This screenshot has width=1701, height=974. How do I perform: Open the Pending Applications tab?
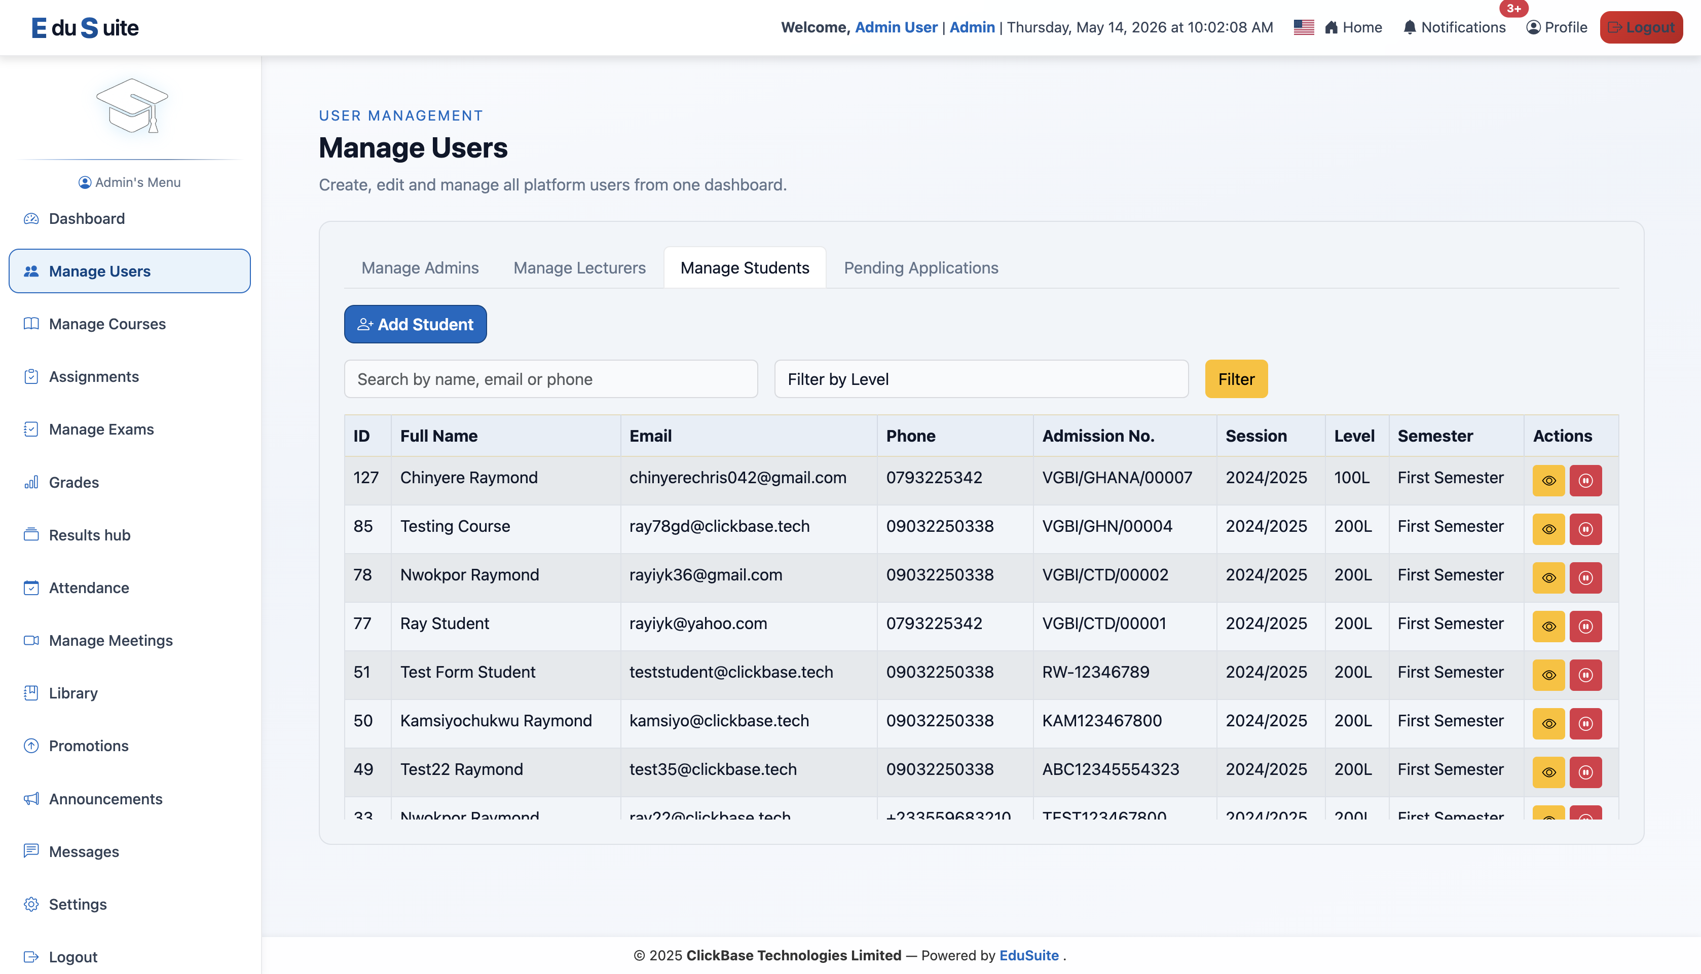[920, 267]
